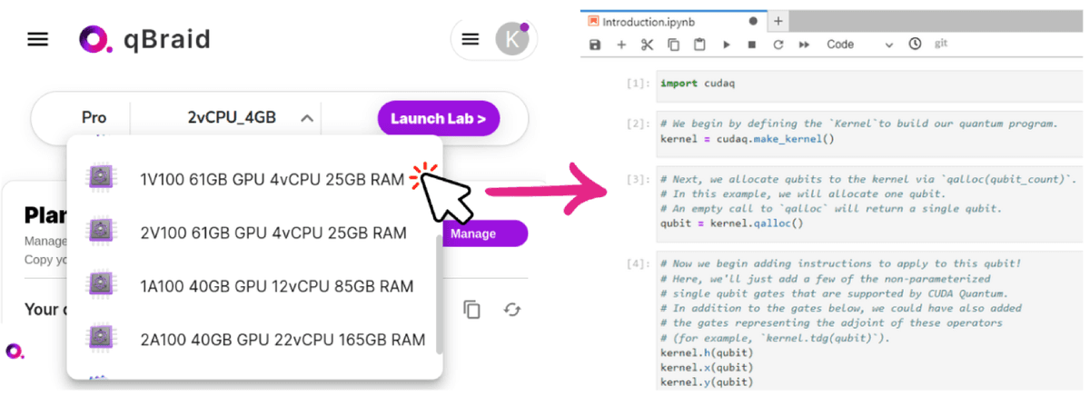Click the qBraid brand name text
This screenshot has width=1090, height=397.
[x=167, y=39]
